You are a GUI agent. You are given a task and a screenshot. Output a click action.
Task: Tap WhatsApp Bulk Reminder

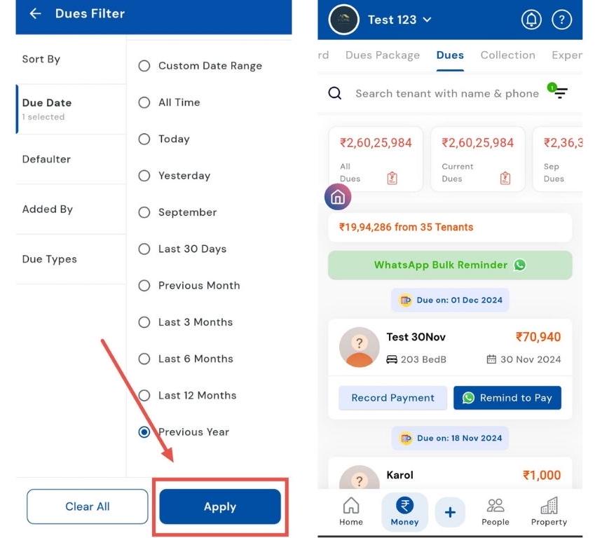point(450,265)
